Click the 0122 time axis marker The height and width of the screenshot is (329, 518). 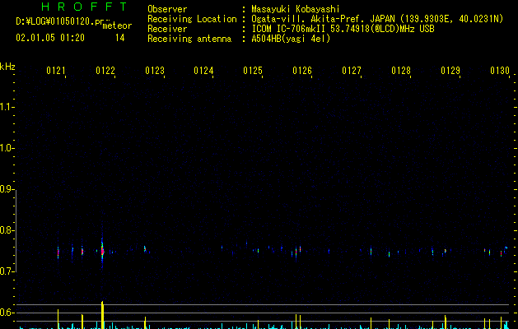pyautogui.click(x=105, y=71)
